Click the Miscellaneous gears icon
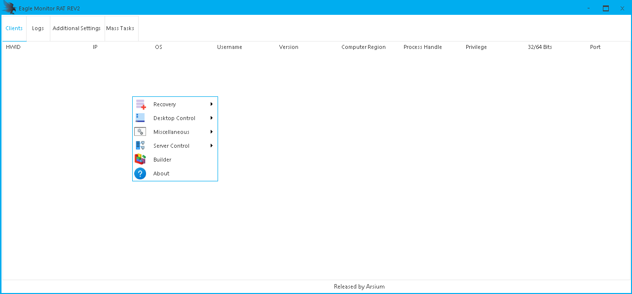 (x=140, y=132)
